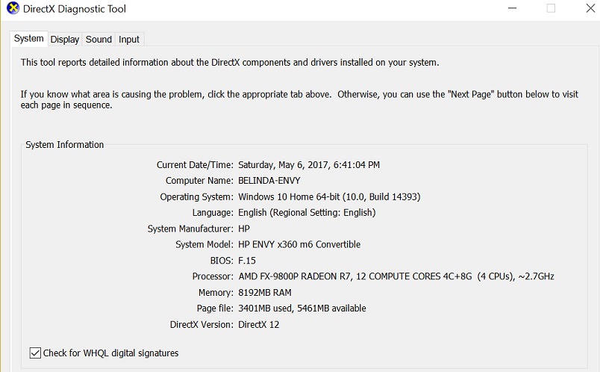This screenshot has height=372, width=600.
Task: Uncheck the WHQL digital signatures checkbox
Action: [35, 353]
